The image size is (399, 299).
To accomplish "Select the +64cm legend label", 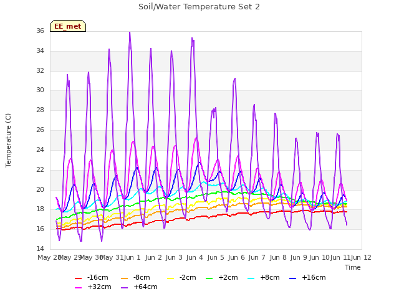I will click(x=145, y=287).
